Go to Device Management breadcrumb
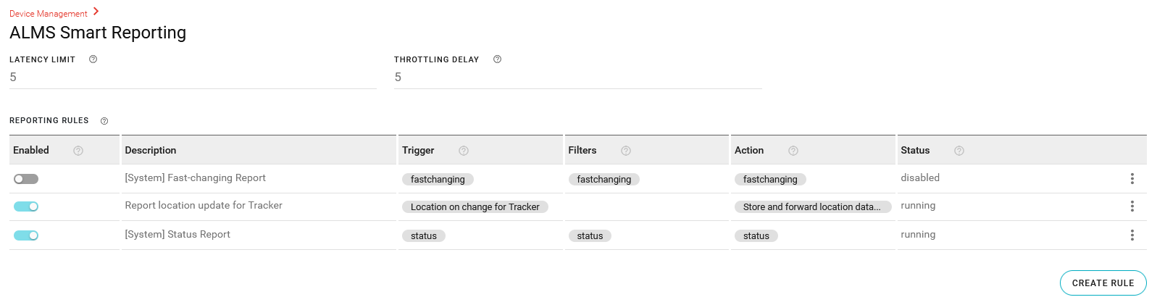 click(48, 14)
